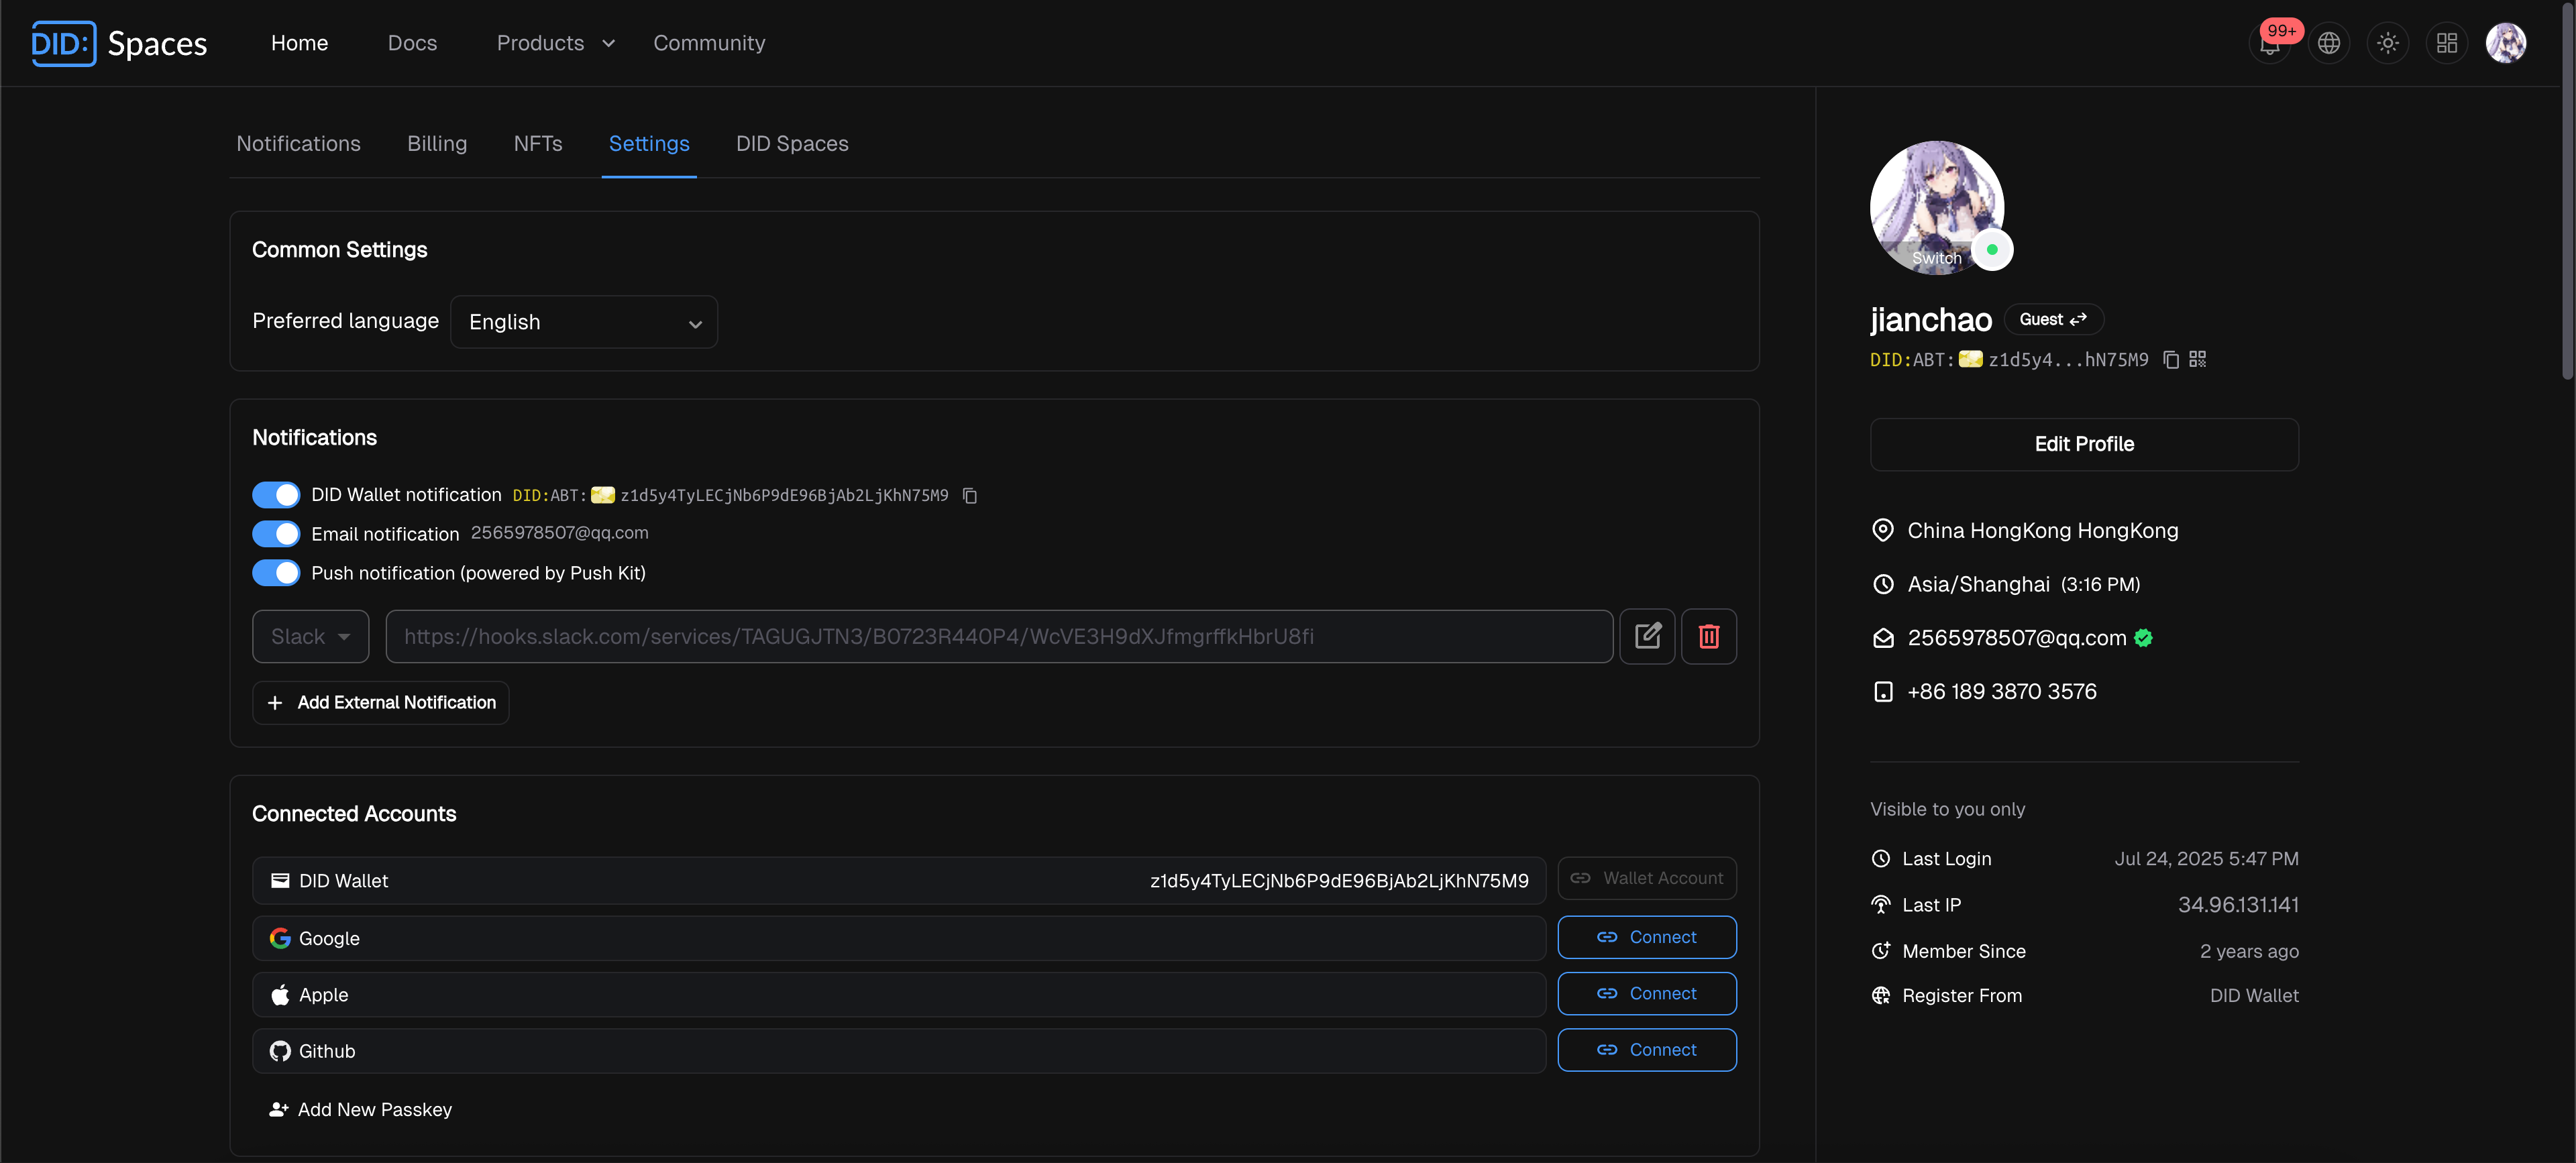Turn off the Email notification switch
The image size is (2576, 1163).
276,534
